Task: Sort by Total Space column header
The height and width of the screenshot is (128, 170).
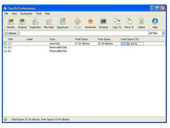Action: (x=85, y=39)
